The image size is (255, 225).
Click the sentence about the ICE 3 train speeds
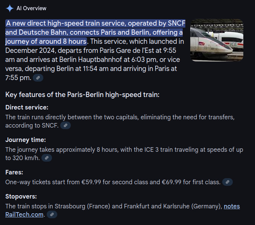(x=124, y=154)
